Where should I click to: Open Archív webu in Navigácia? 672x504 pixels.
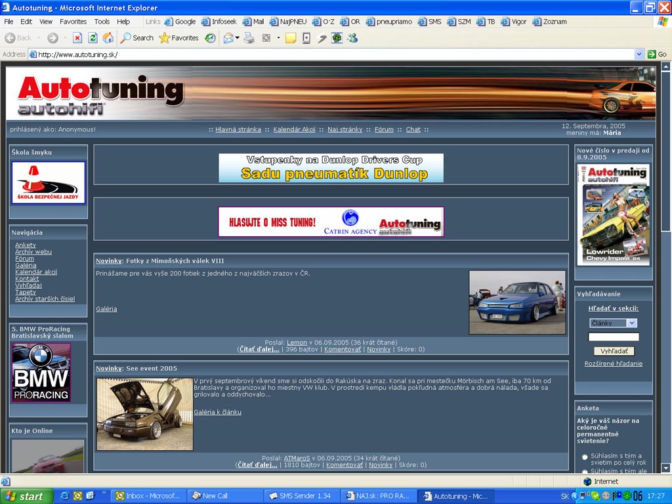[33, 252]
